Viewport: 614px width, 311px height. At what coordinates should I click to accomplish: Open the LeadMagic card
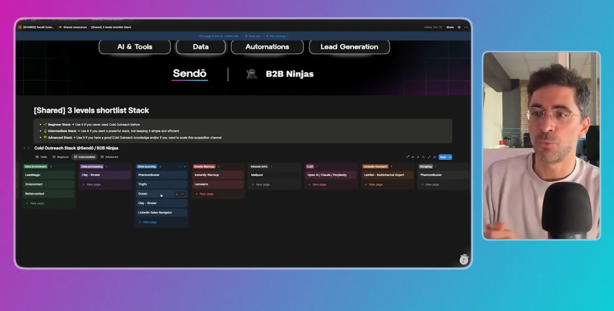pos(49,175)
